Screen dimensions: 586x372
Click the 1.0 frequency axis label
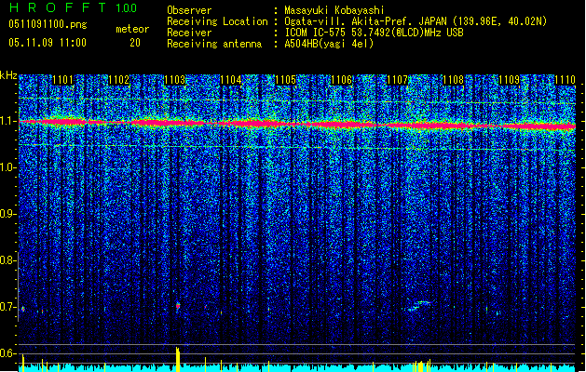pos(8,167)
